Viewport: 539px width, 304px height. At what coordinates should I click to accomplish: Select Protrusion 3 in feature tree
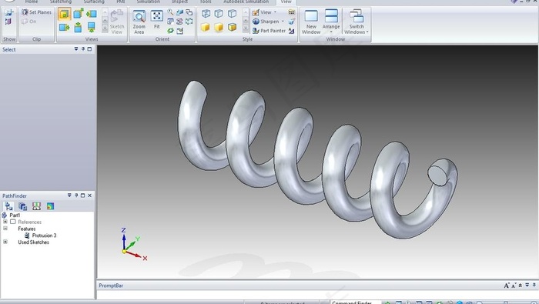[x=44, y=236]
